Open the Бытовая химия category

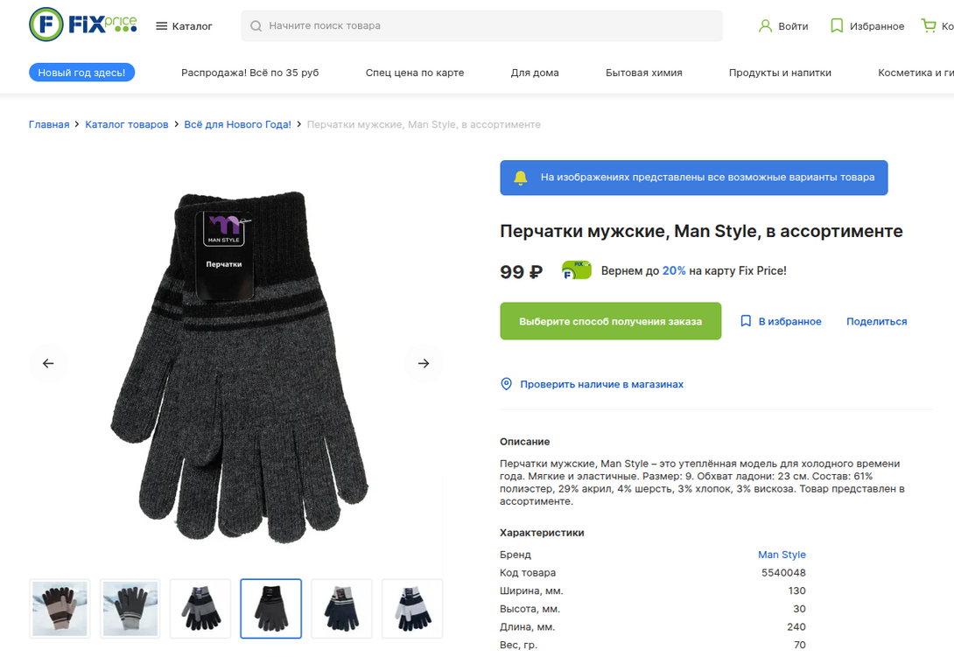point(643,73)
